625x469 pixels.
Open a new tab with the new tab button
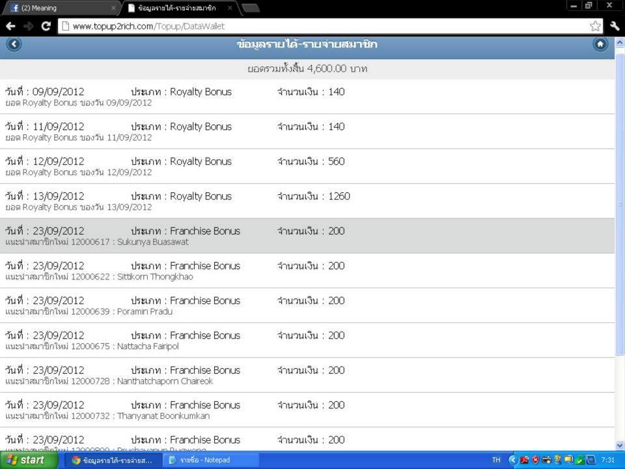tap(251, 8)
